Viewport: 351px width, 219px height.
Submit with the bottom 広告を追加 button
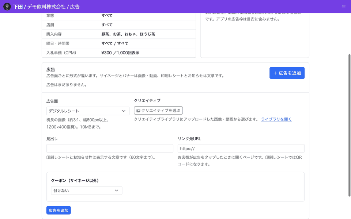58,210
